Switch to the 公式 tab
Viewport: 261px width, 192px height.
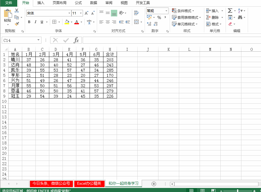click(78, 3)
